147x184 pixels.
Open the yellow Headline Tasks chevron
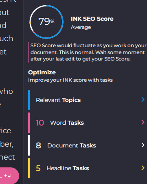[143, 168]
